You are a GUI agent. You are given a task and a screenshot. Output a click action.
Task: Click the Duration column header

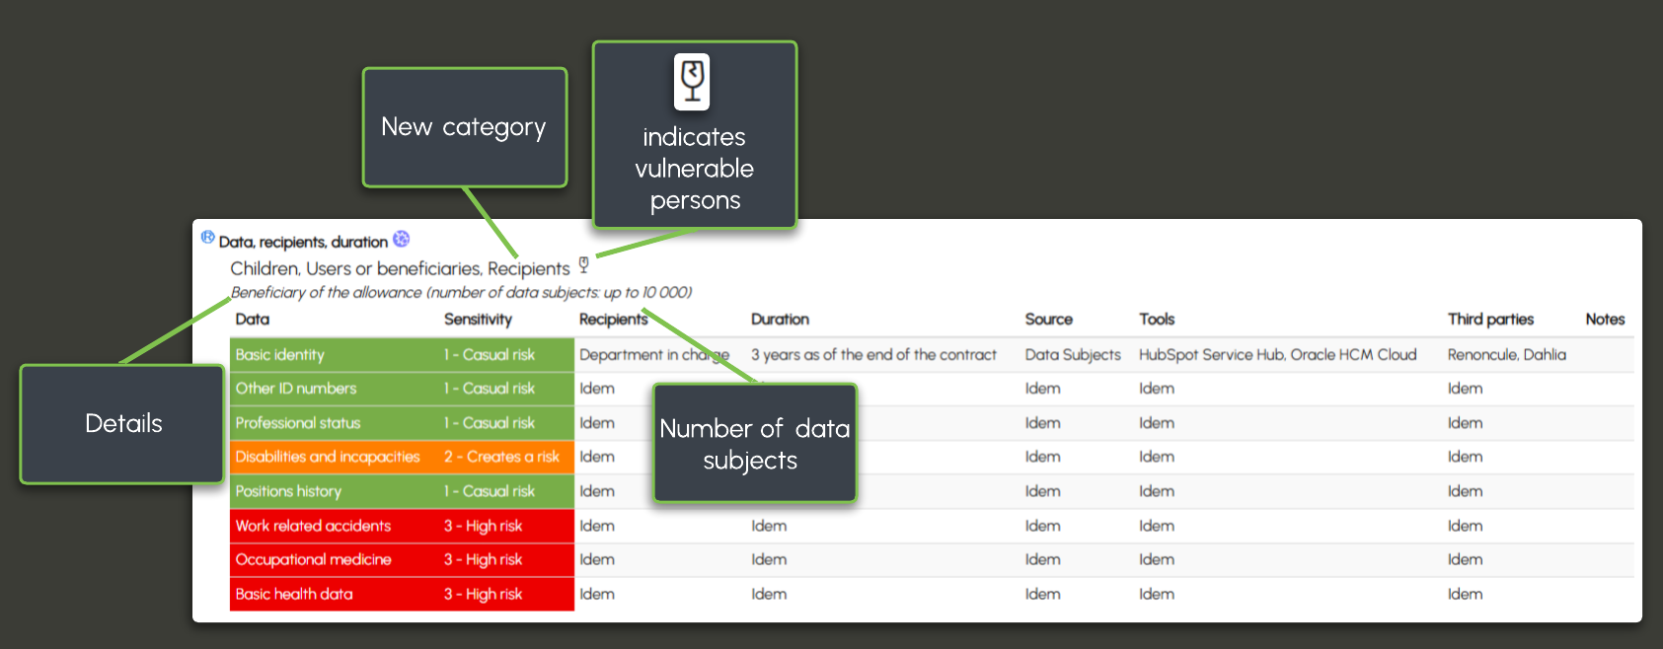tap(780, 320)
